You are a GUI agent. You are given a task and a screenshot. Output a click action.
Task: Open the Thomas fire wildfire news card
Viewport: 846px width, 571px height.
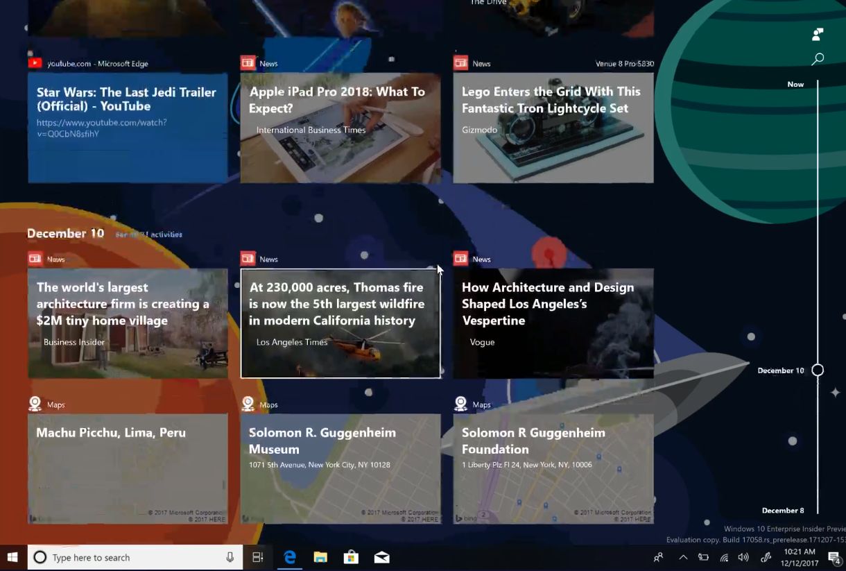pyautogui.click(x=340, y=323)
